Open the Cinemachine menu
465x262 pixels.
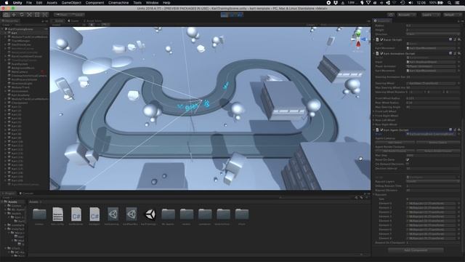(x=118, y=3)
